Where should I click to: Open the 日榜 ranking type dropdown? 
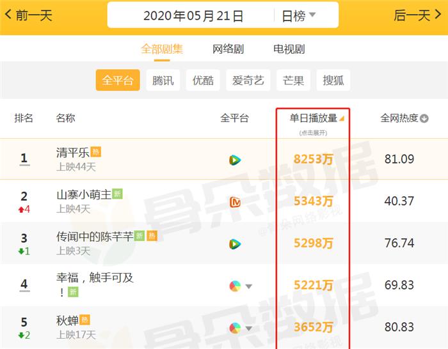click(x=299, y=16)
